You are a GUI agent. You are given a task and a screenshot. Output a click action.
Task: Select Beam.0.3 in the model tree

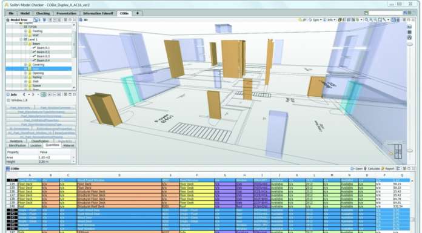coord(43,56)
